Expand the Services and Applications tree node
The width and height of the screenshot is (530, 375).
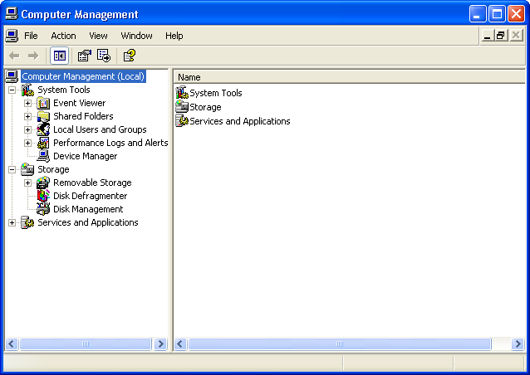pyautogui.click(x=12, y=222)
